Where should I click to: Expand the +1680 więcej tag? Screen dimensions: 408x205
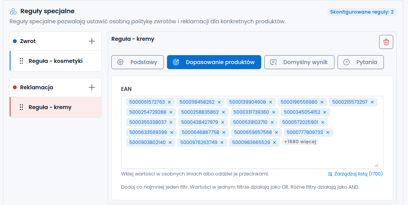pyautogui.click(x=300, y=142)
